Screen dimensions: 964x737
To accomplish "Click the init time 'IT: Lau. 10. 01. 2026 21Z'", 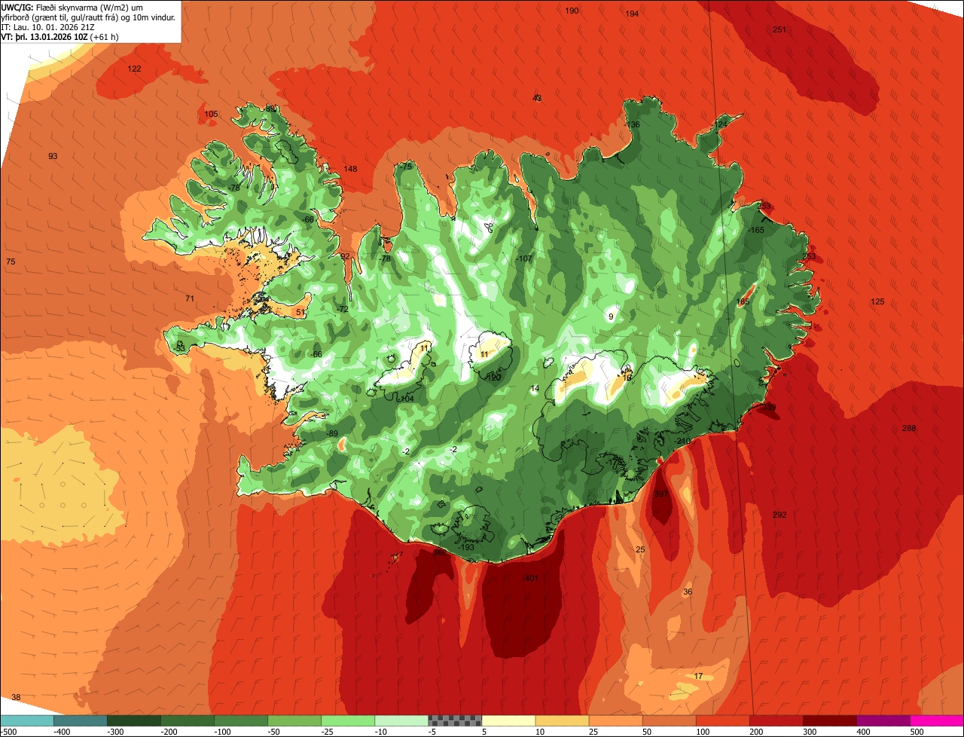I will [x=49, y=27].
